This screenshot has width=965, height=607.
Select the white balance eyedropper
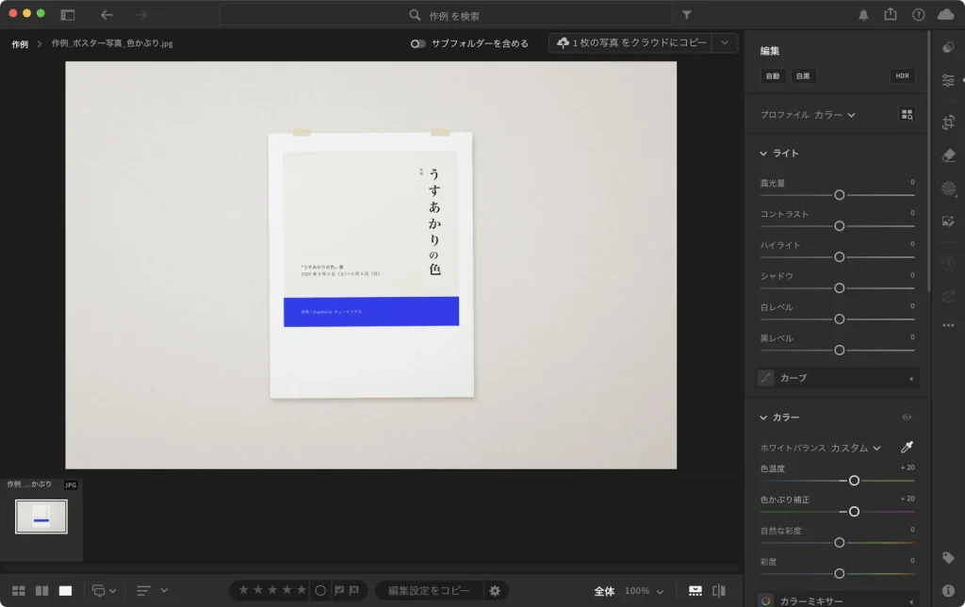click(908, 447)
